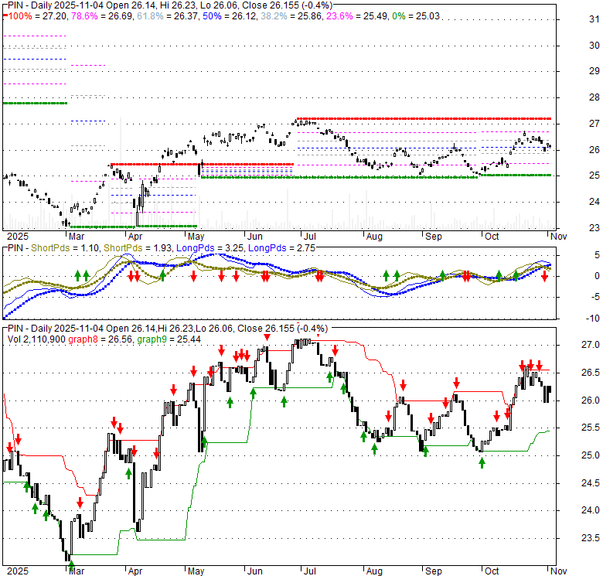The image size is (603, 576).
Task: Click the rightmost red arrow in the oscillator panel
Action: tap(544, 275)
